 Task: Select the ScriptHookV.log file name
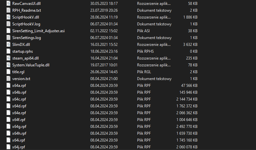26,24
